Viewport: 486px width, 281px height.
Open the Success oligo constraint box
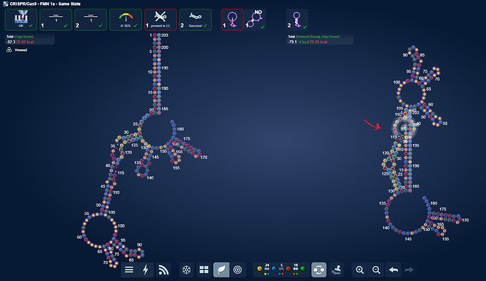coord(195,20)
